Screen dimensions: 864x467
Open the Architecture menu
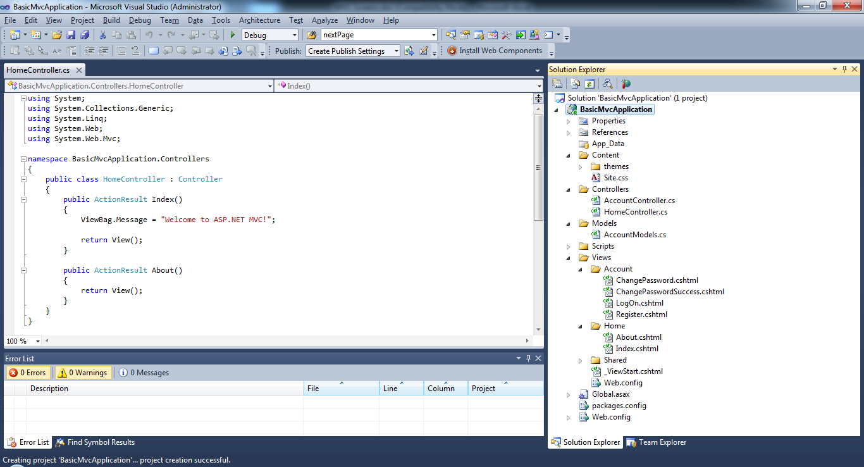tap(259, 20)
